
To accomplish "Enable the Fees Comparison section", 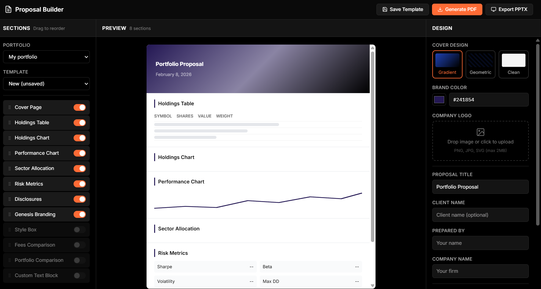I will 80,245.
